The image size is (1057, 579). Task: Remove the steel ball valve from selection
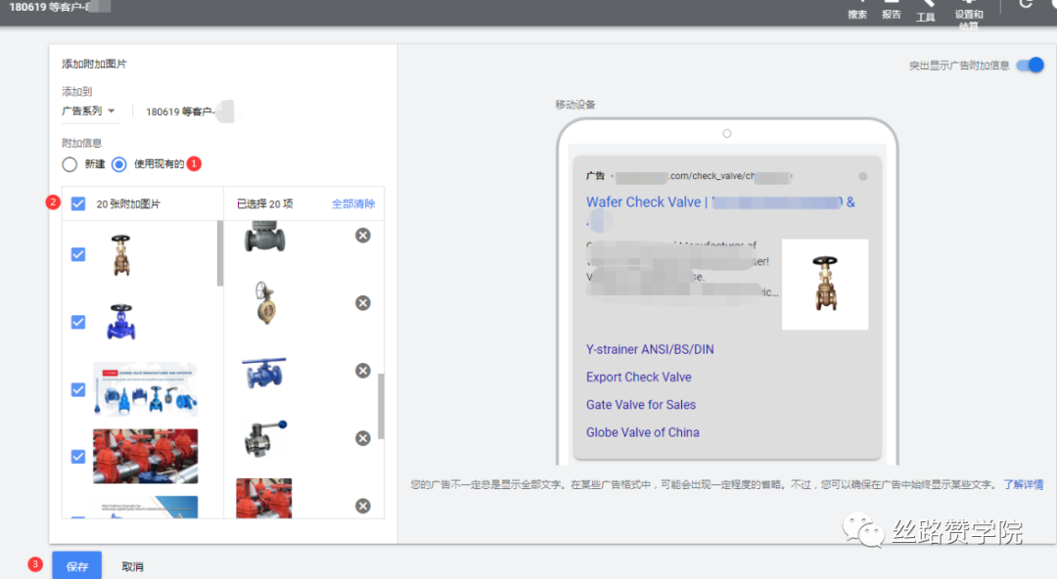tap(363, 438)
